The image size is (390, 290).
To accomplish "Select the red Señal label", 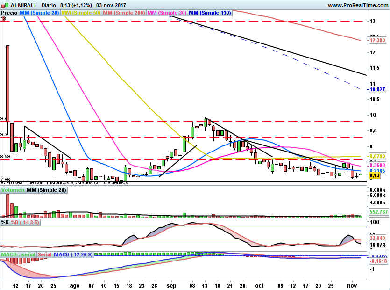I will point(45,254).
